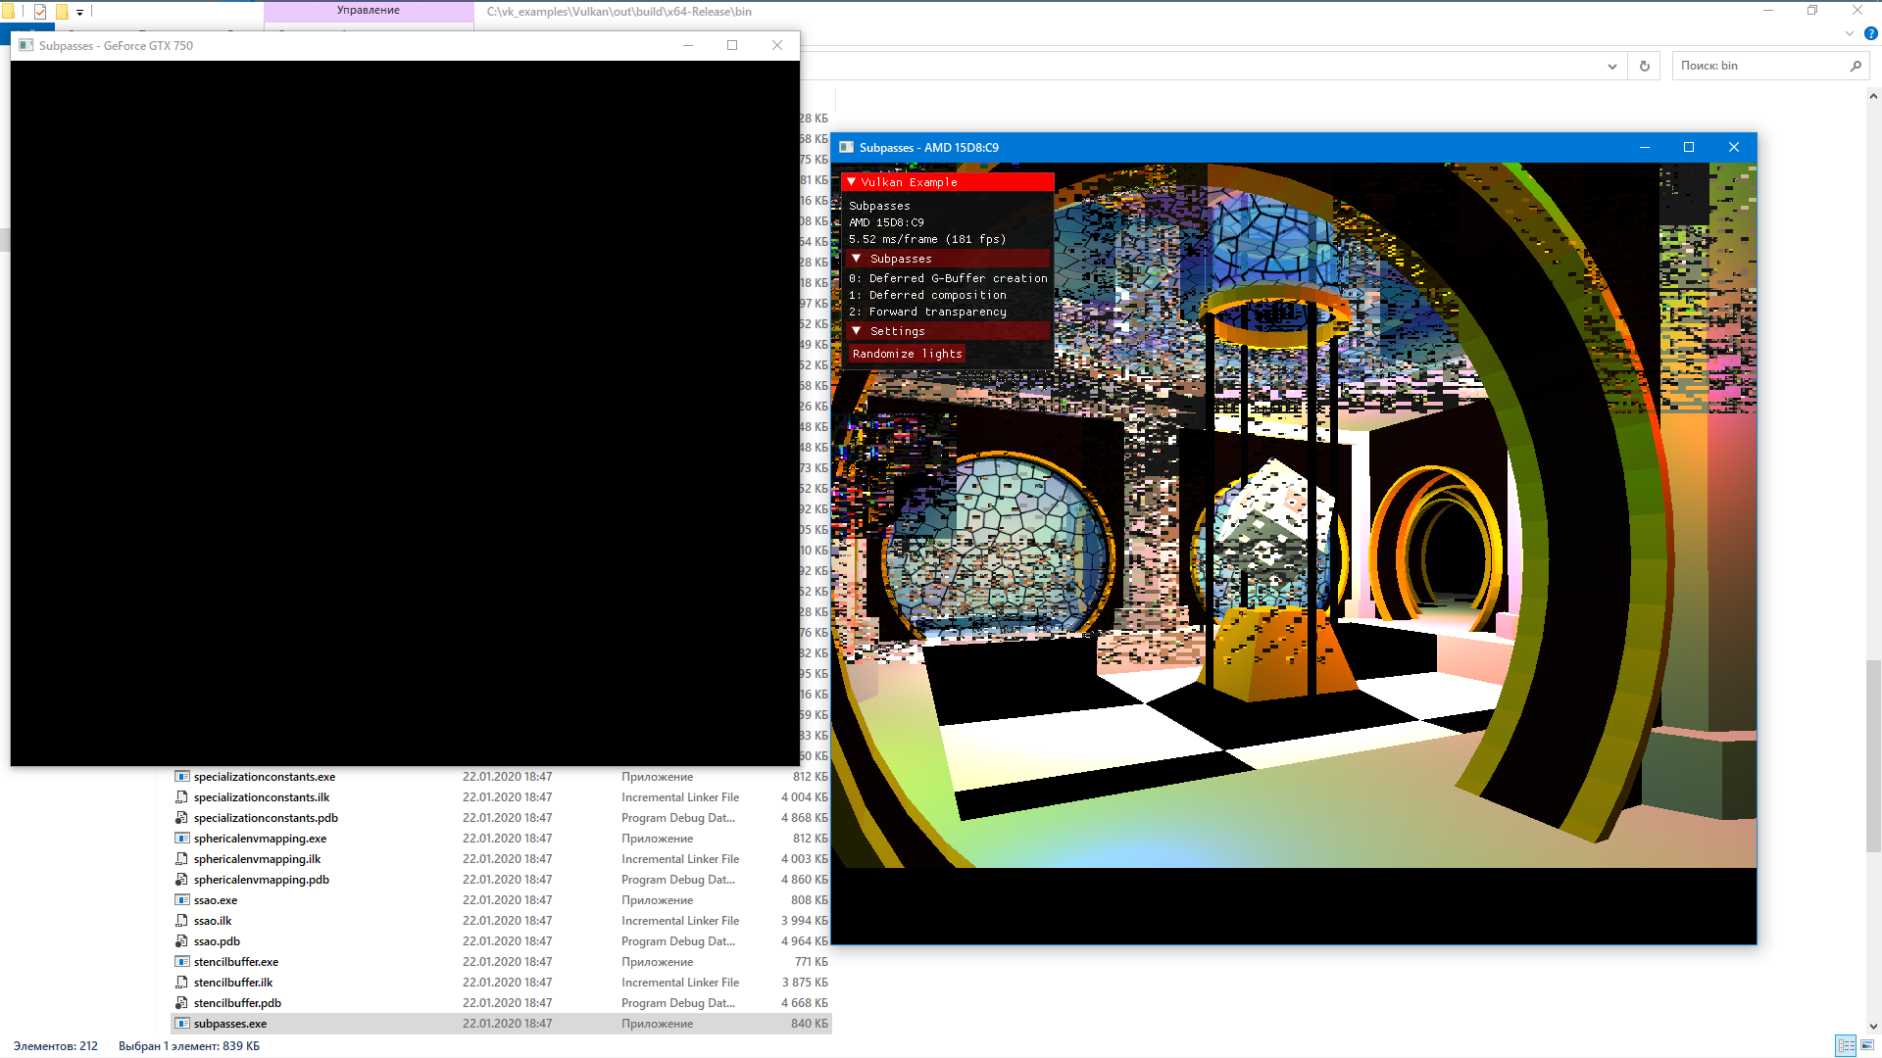Expand the Explorer ribbon chevron
Viewport: 1882px width, 1058px height.
1850,33
